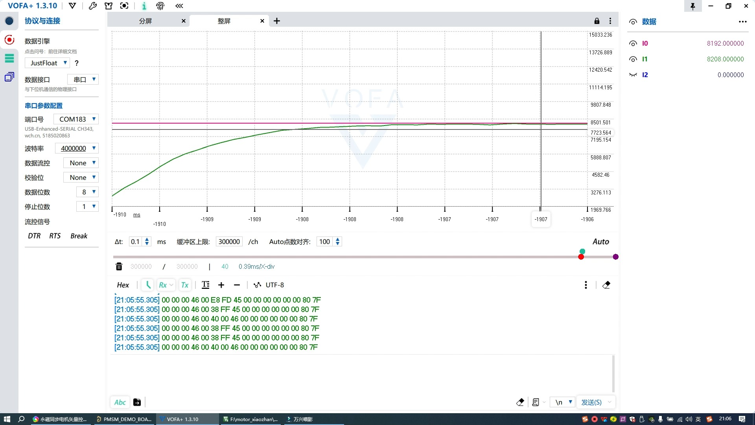
Task: Close the 分屏 tab
Action: [x=184, y=21]
